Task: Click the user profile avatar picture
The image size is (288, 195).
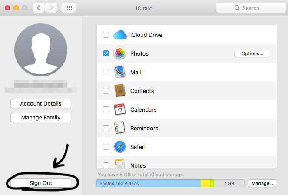Action: (x=41, y=50)
